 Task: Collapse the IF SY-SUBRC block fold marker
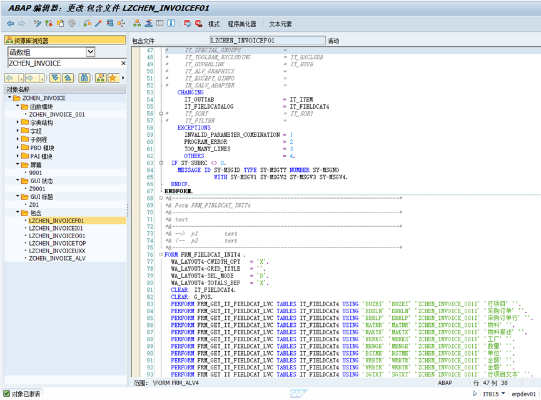coord(161,162)
